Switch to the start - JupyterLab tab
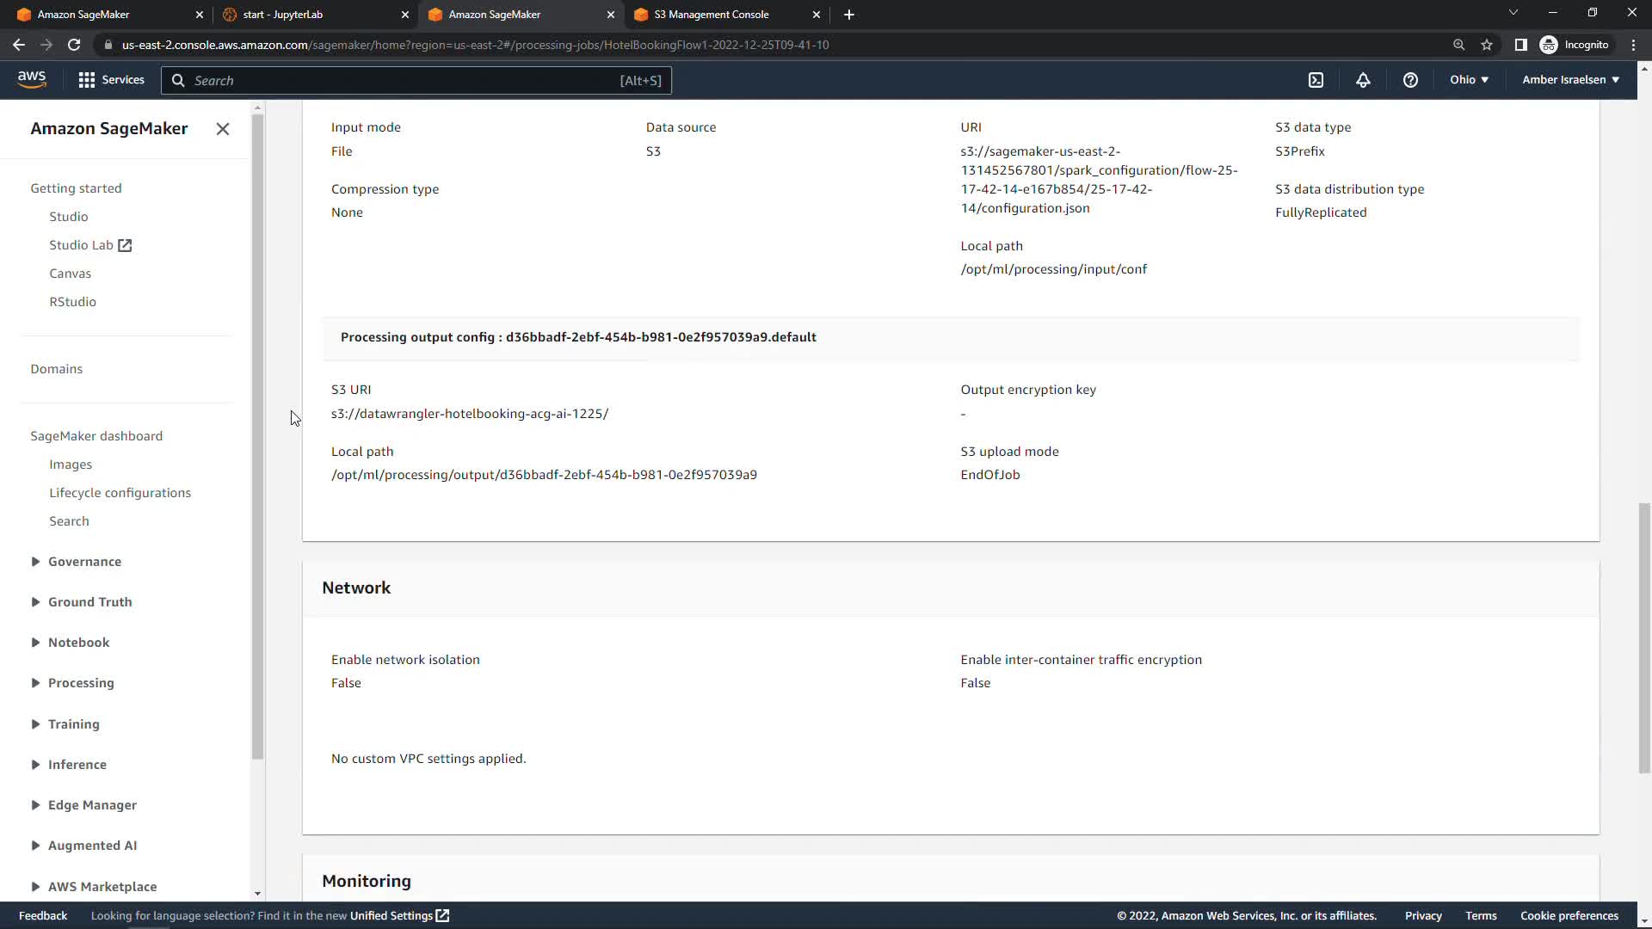This screenshot has height=929, width=1652. 282,15
